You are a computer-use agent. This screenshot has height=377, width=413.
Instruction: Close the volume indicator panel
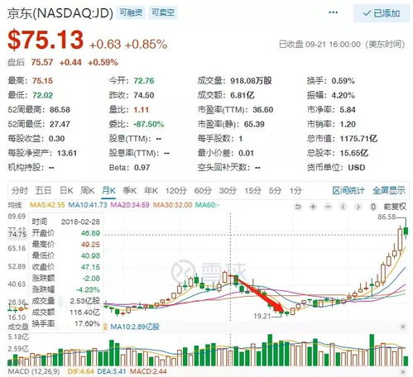pos(403,327)
